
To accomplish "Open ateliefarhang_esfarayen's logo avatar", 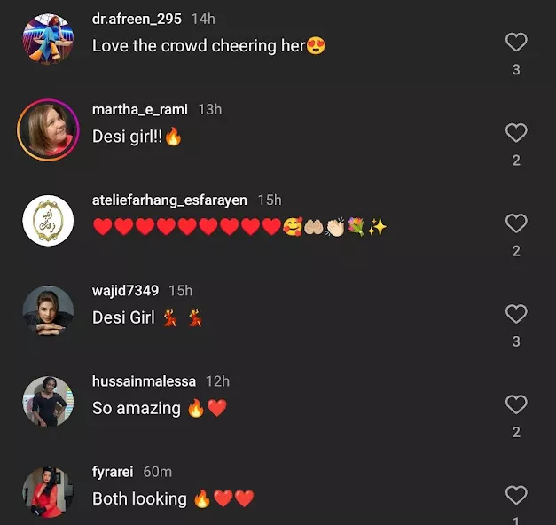I will (48, 220).
